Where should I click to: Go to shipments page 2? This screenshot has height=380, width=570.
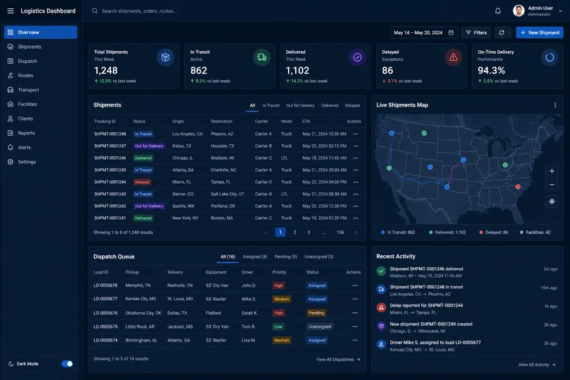coord(294,232)
